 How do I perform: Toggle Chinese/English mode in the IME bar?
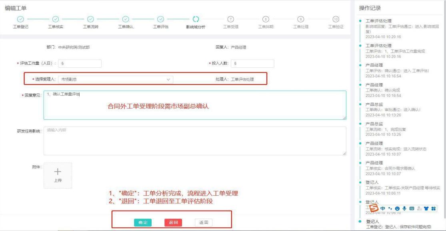click(x=383, y=209)
